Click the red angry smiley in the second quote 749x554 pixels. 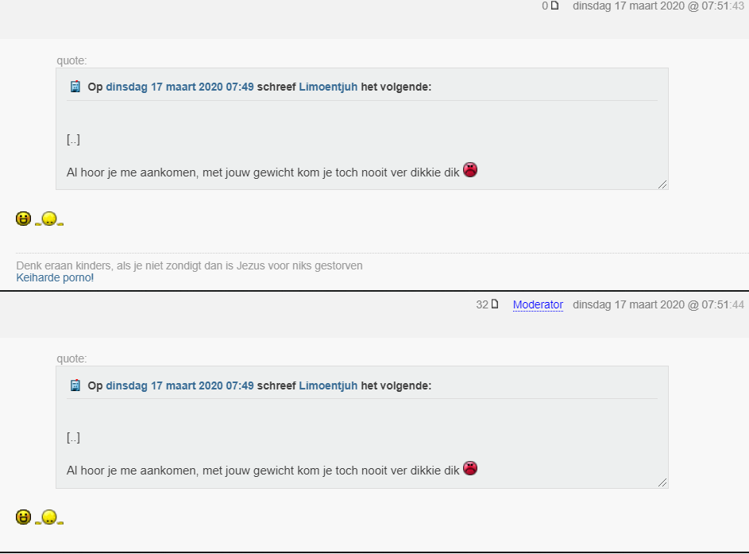(470, 468)
